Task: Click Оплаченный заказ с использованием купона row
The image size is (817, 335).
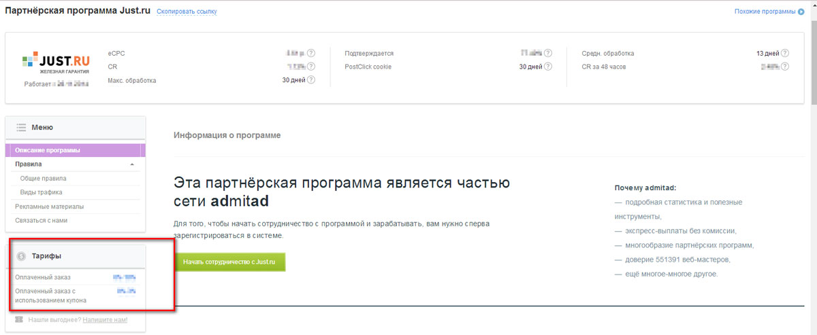Action: click(x=75, y=295)
